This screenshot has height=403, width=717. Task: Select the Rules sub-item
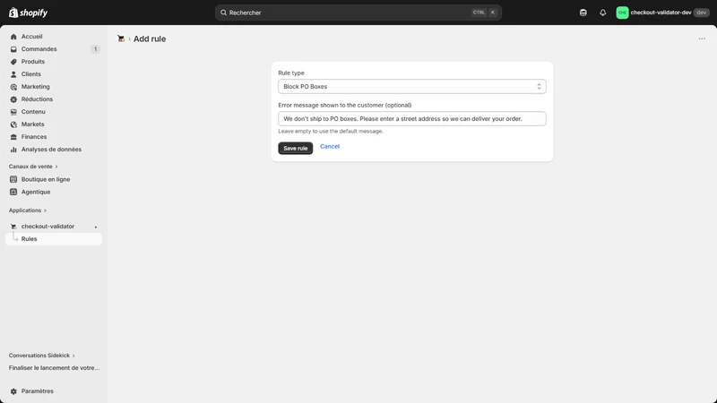pos(54,239)
